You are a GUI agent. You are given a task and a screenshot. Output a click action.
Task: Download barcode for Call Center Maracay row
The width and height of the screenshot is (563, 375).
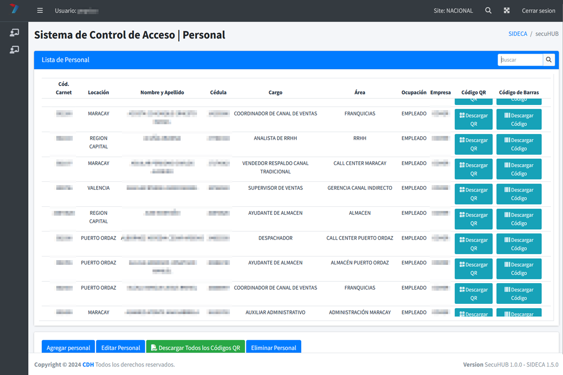pyautogui.click(x=519, y=169)
